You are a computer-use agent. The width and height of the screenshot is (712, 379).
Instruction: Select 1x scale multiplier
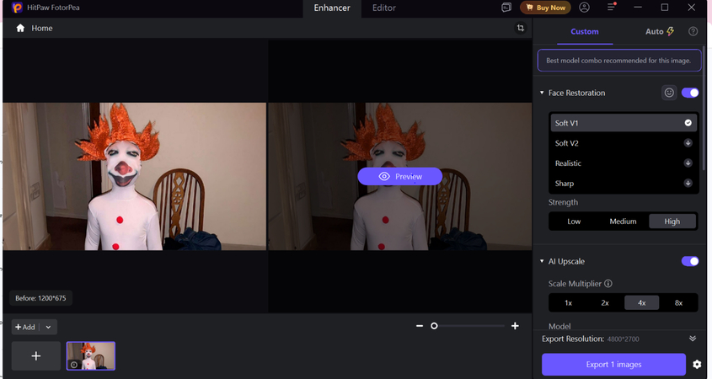[569, 302]
